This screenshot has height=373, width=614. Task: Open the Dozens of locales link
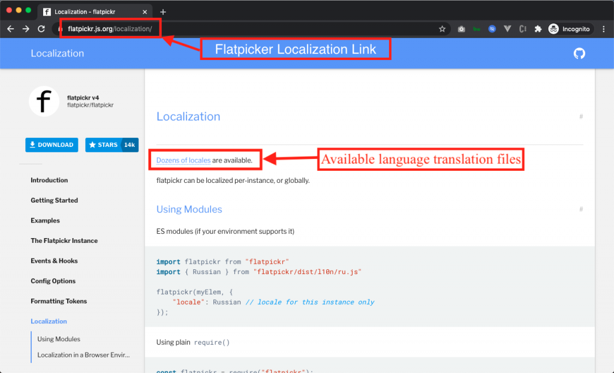[x=183, y=160]
